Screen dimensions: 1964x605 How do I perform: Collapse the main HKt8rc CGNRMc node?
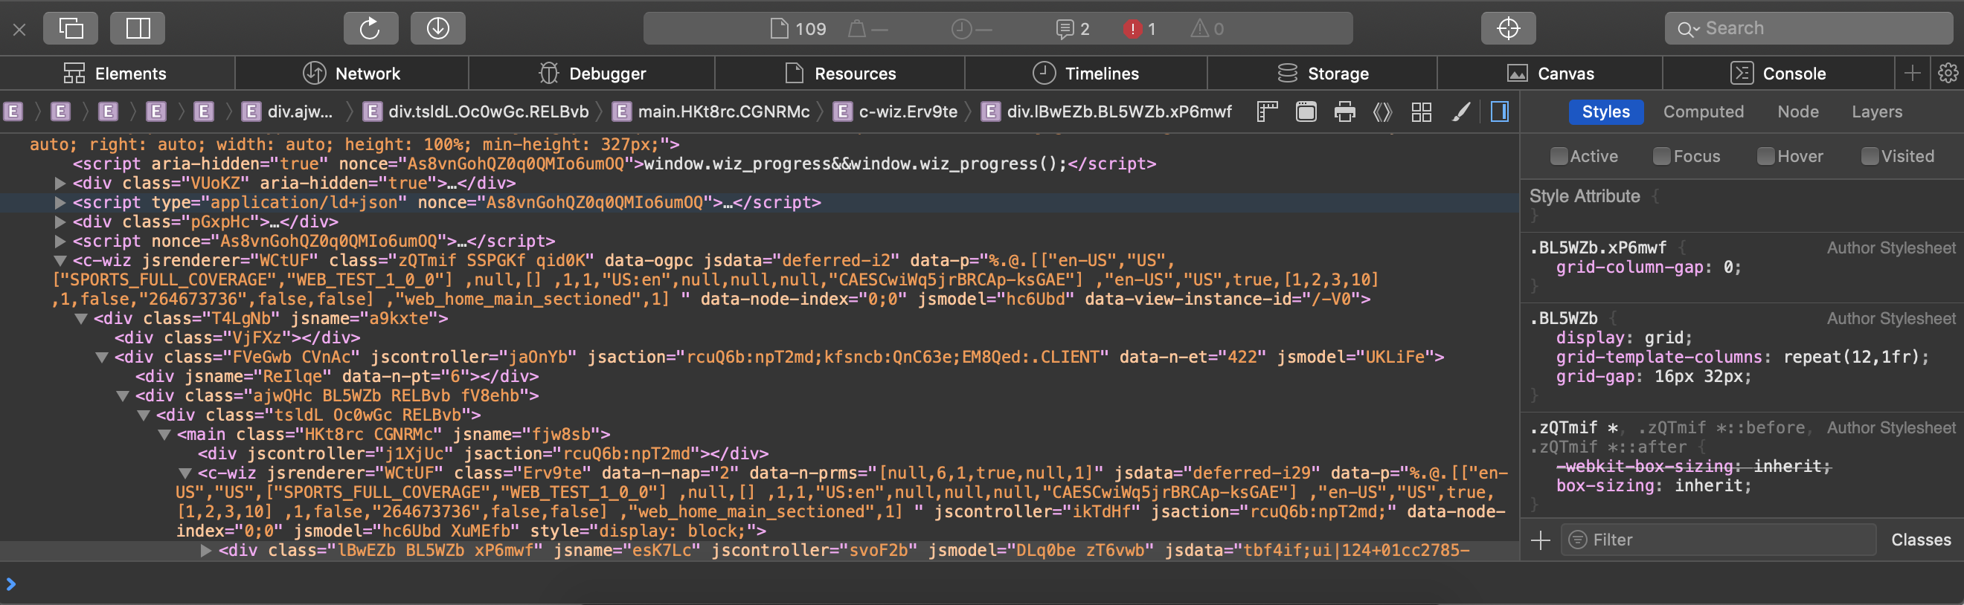click(x=164, y=435)
